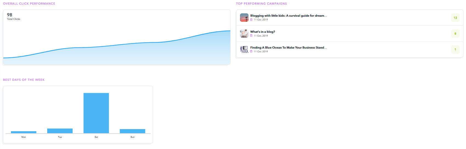Open the 'What's in a blog?' campaign
Image resolution: width=466 pixels, height=149 pixels.
[x=263, y=32]
